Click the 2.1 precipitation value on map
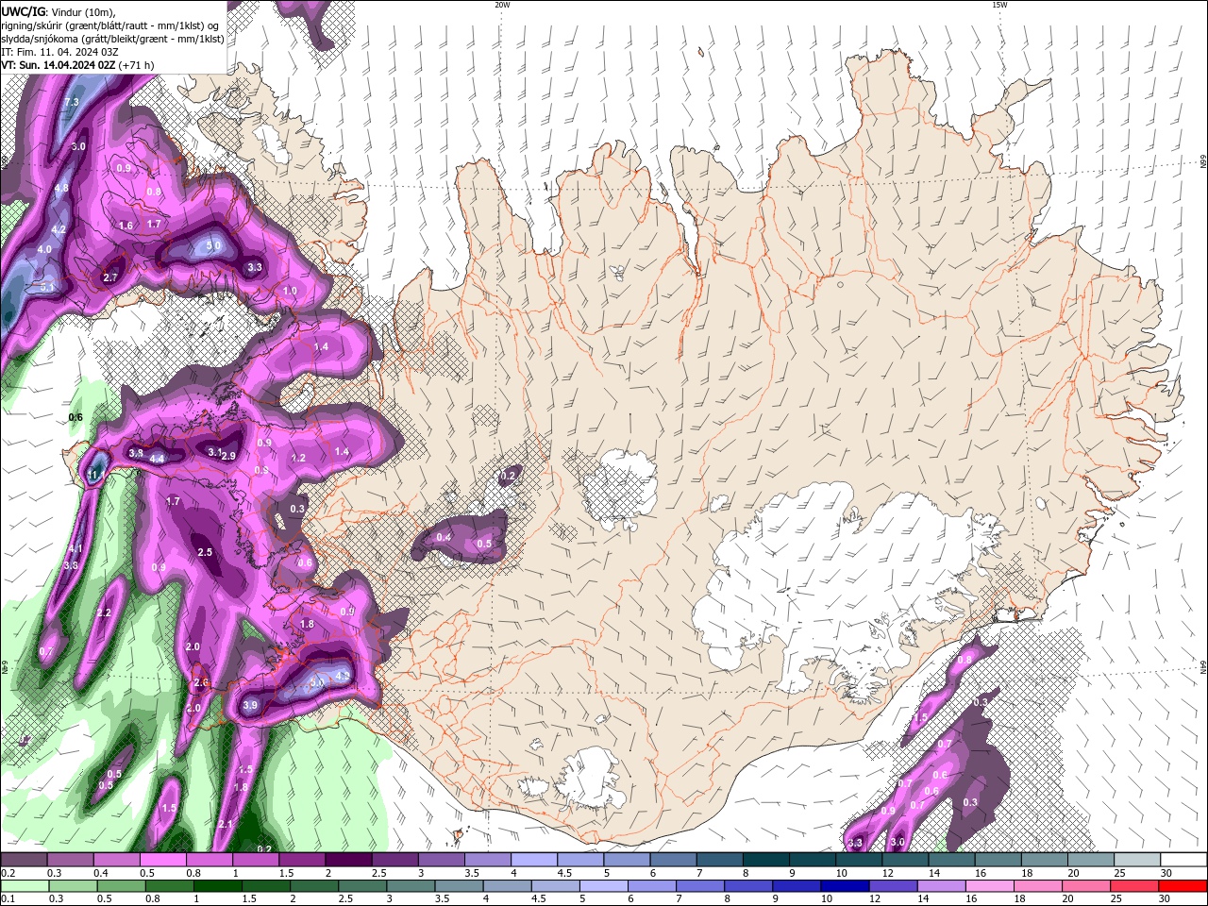 pos(225,825)
